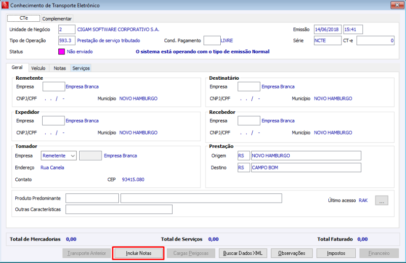Click the Destinatário Empresa Branca text
Image resolution: width=406 pixels, height=263 pixels.
(x=278, y=86)
